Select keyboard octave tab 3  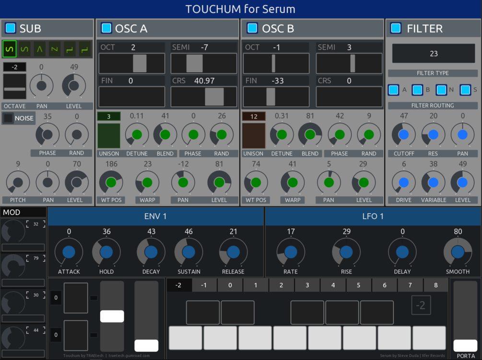tap(307, 284)
